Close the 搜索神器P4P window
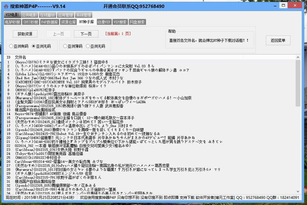Screen dimensions: 307x205 (295, 5)
